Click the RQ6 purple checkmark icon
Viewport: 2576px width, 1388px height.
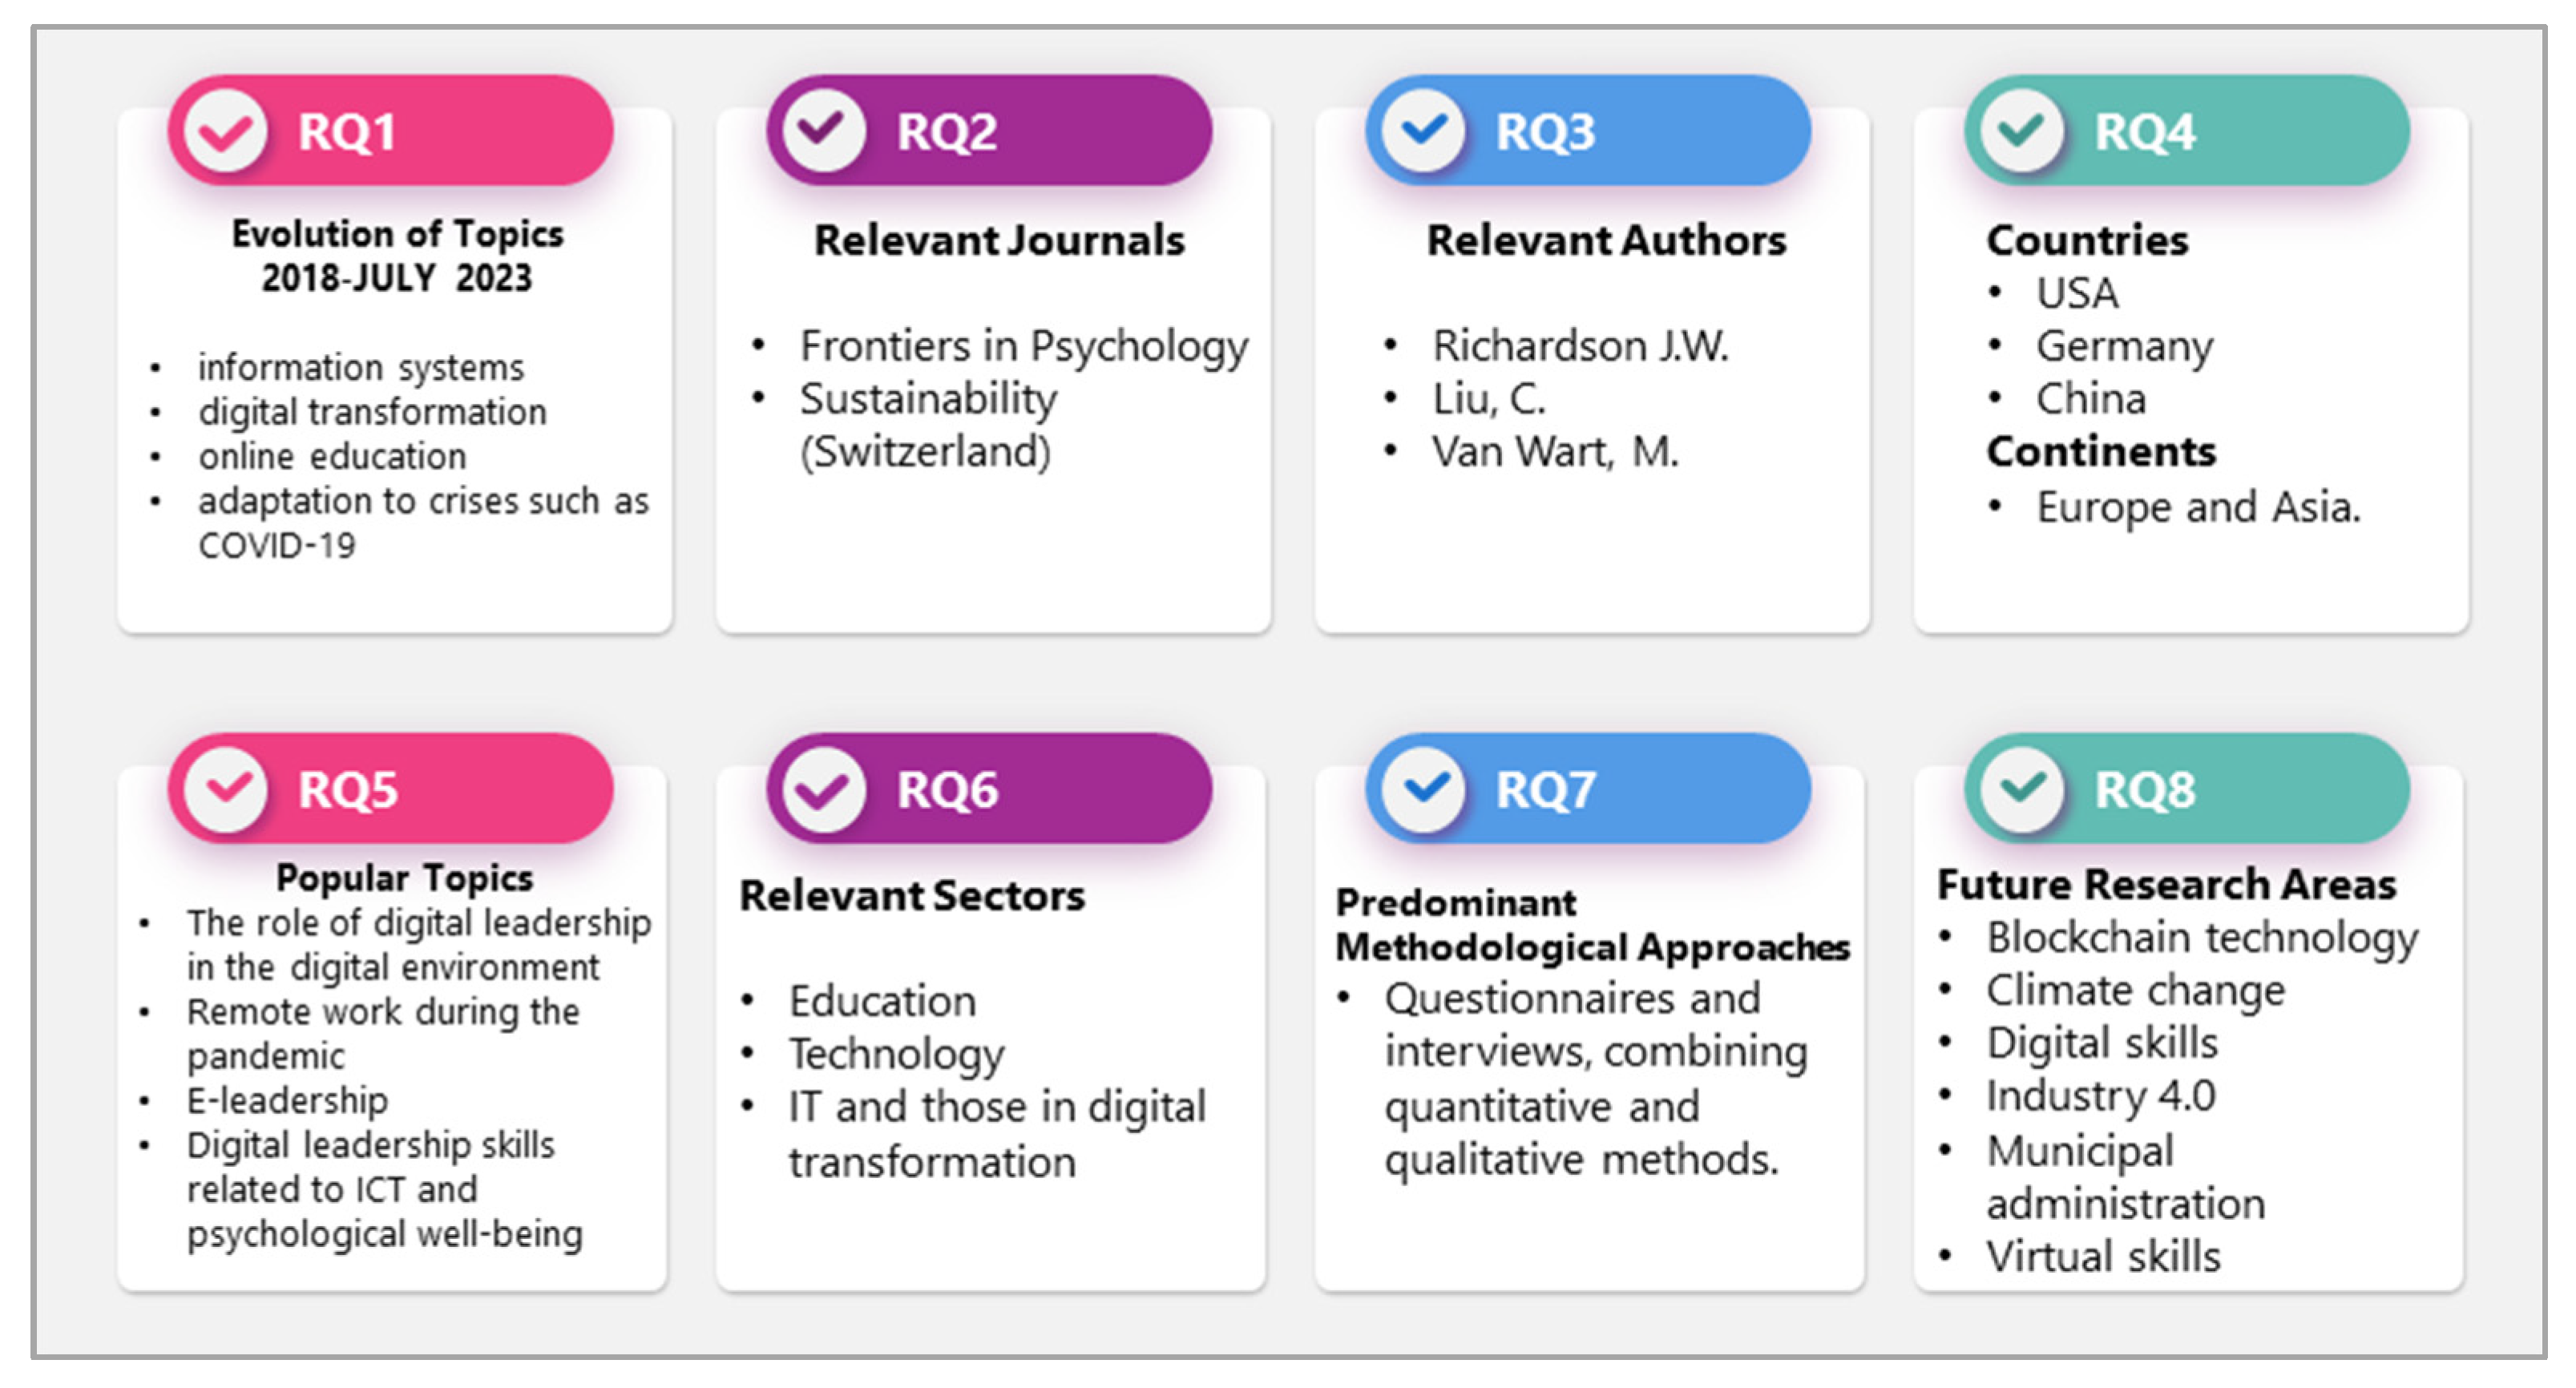pos(823,789)
